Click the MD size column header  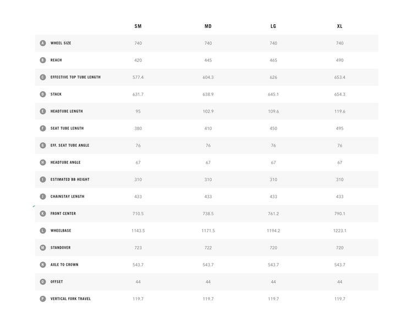[208, 26]
